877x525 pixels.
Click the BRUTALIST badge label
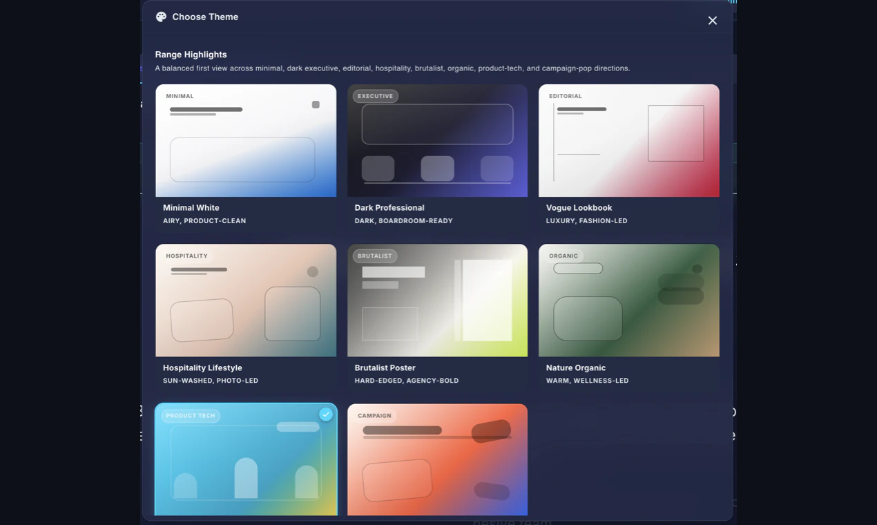[x=375, y=256]
